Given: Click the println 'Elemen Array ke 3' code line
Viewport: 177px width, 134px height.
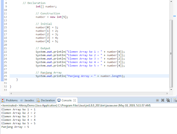Looking at the screenshot, I should [x=80, y=59].
